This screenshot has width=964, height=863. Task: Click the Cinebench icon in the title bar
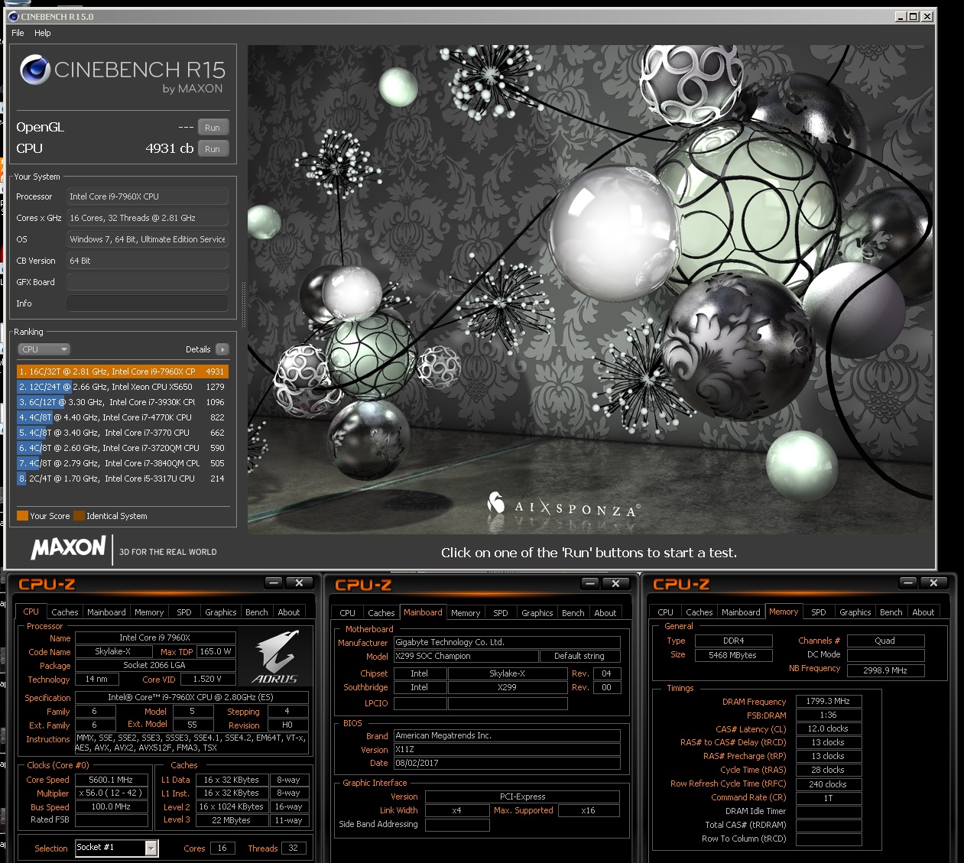click(x=13, y=16)
